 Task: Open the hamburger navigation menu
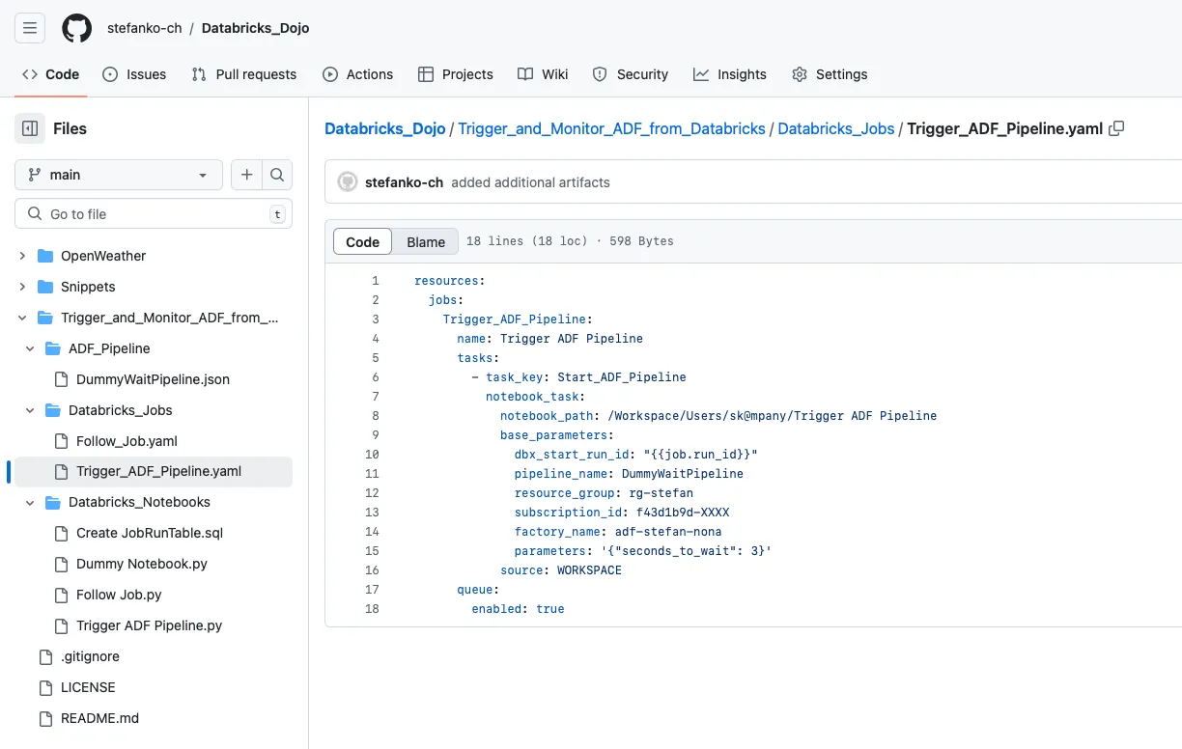tap(30, 28)
